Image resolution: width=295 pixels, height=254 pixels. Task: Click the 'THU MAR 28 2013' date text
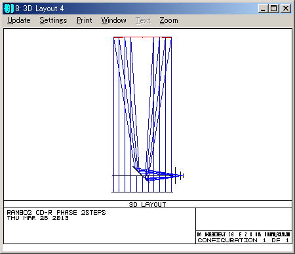click(x=38, y=218)
